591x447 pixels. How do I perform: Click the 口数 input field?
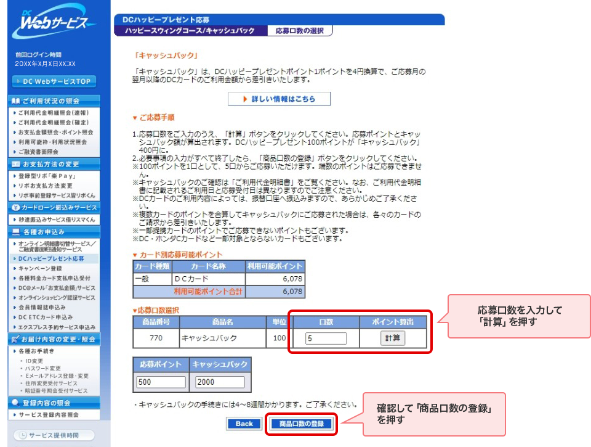point(326,338)
